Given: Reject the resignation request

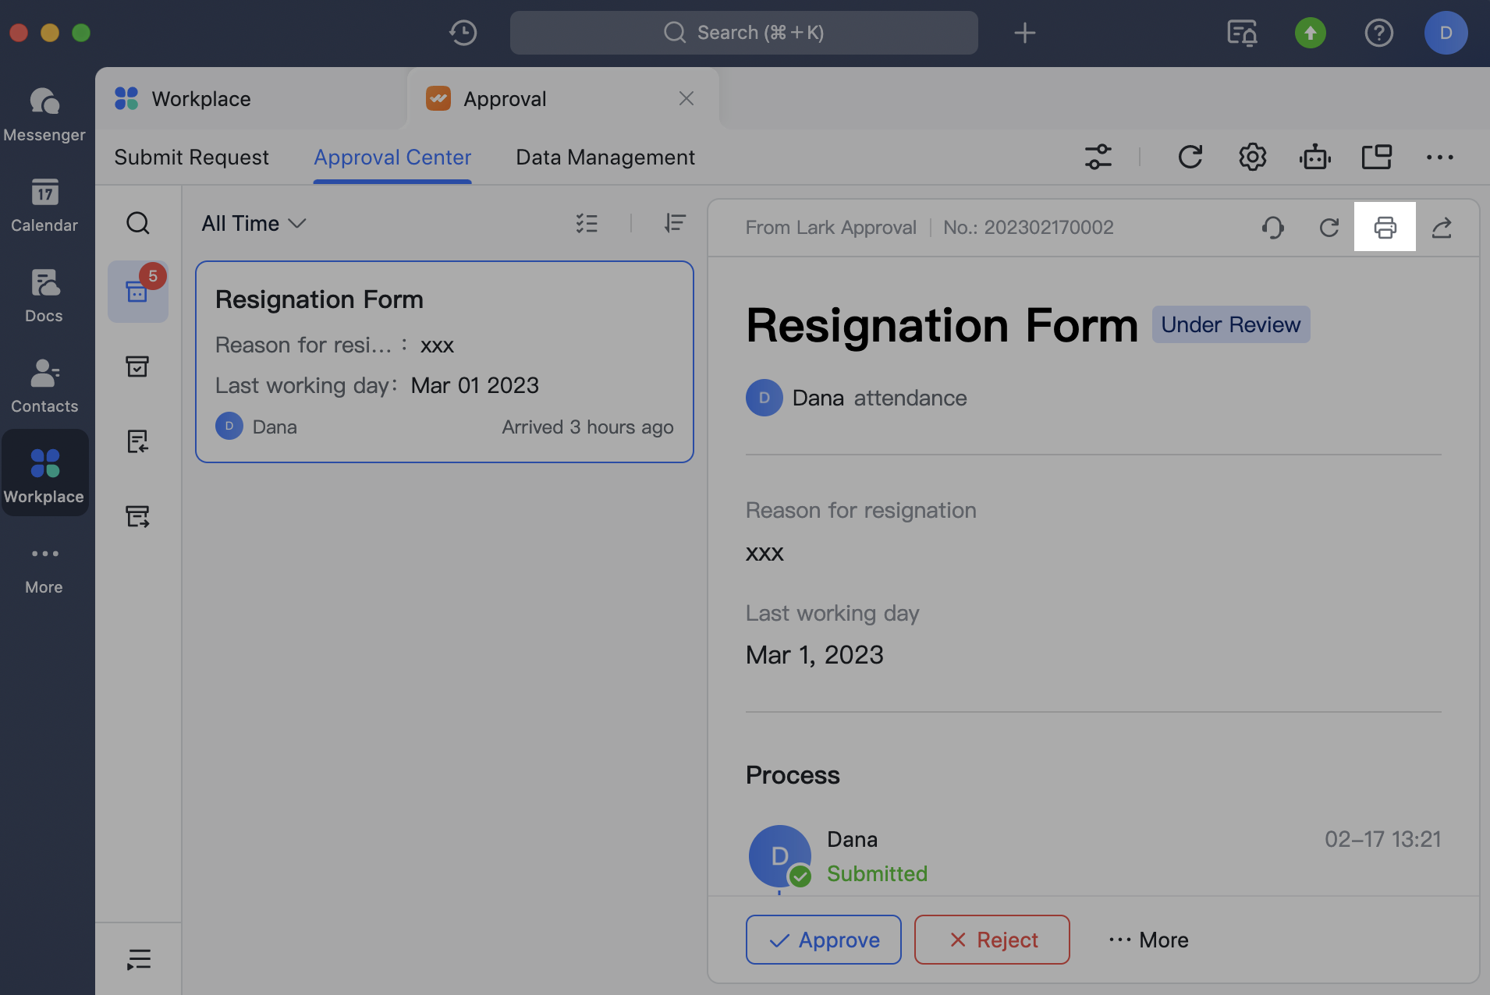Looking at the screenshot, I should tap(992, 940).
